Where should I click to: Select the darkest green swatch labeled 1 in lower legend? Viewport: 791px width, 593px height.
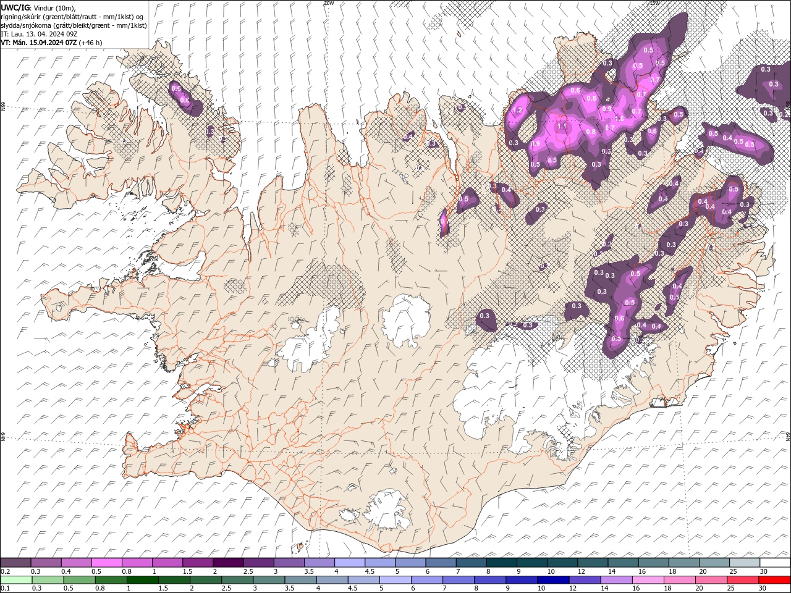(x=143, y=579)
